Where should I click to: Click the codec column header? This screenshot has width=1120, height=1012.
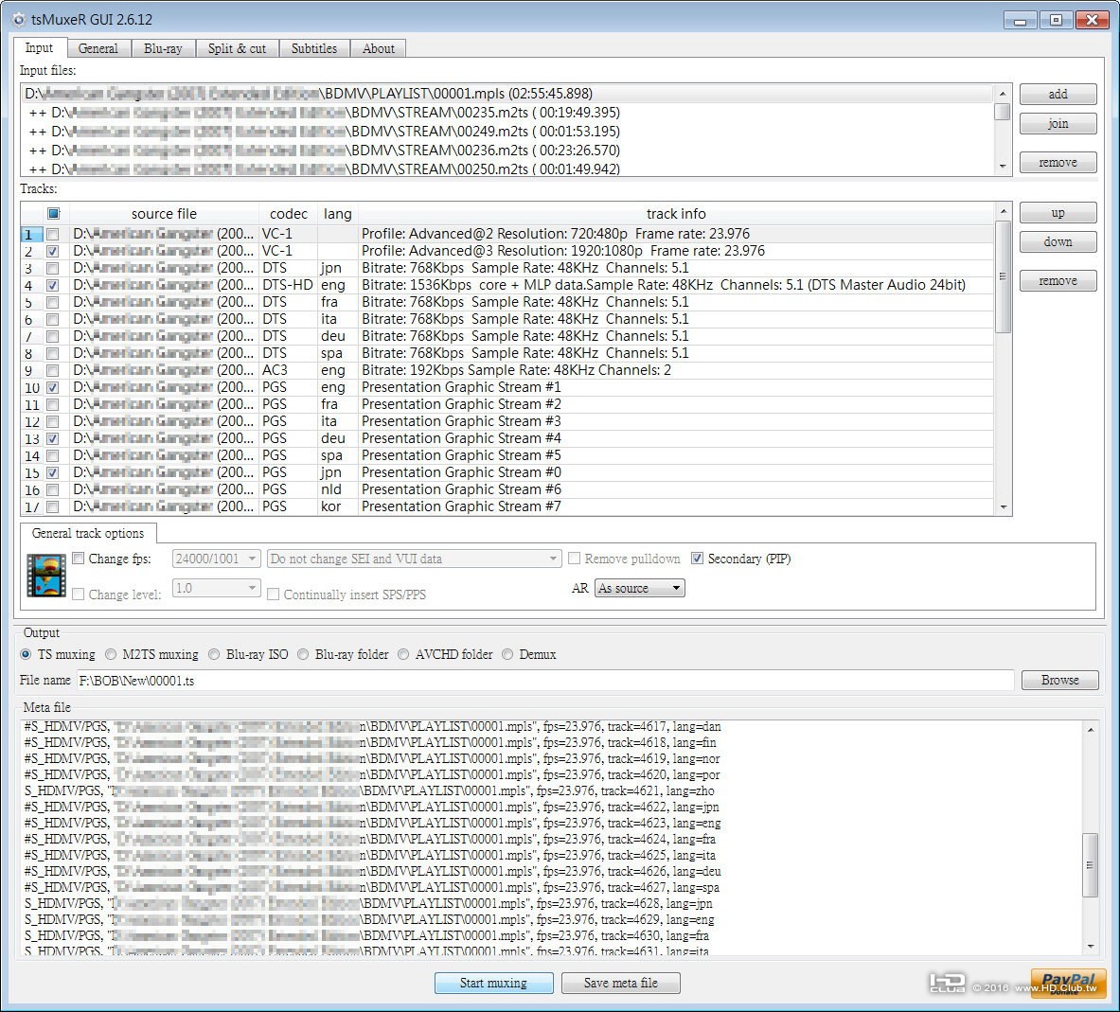coord(289,214)
